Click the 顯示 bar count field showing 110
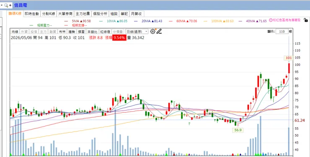This screenshot has width=310, height=157. tap(282, 31)
